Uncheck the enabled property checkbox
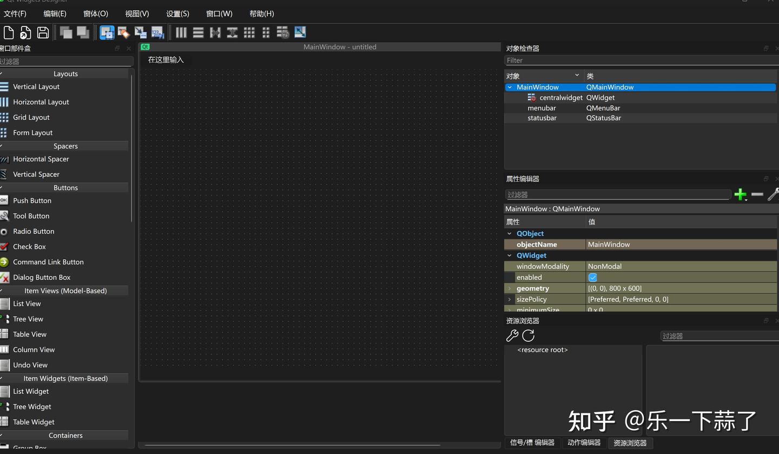Viewport: 779px width, 454px height. [593, 277]
